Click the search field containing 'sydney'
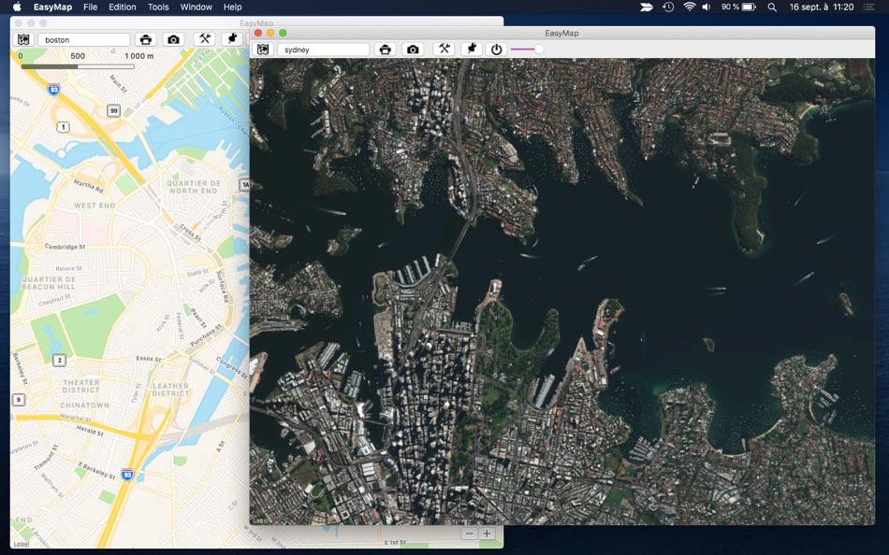The image size is (889, 555). pos(324,50)
